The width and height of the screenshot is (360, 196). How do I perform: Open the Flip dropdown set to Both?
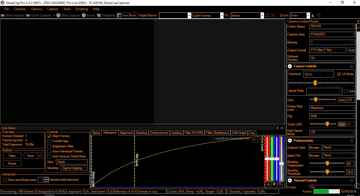click(332, 116)
